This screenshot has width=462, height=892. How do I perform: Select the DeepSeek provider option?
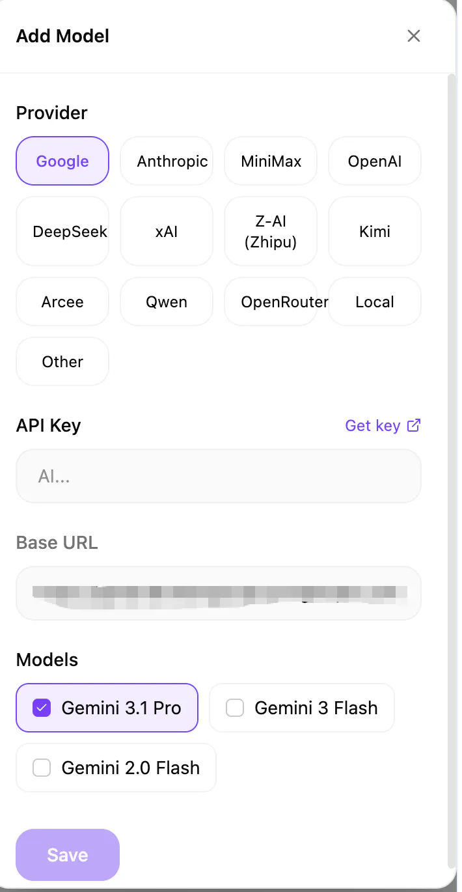click(62, 231)
